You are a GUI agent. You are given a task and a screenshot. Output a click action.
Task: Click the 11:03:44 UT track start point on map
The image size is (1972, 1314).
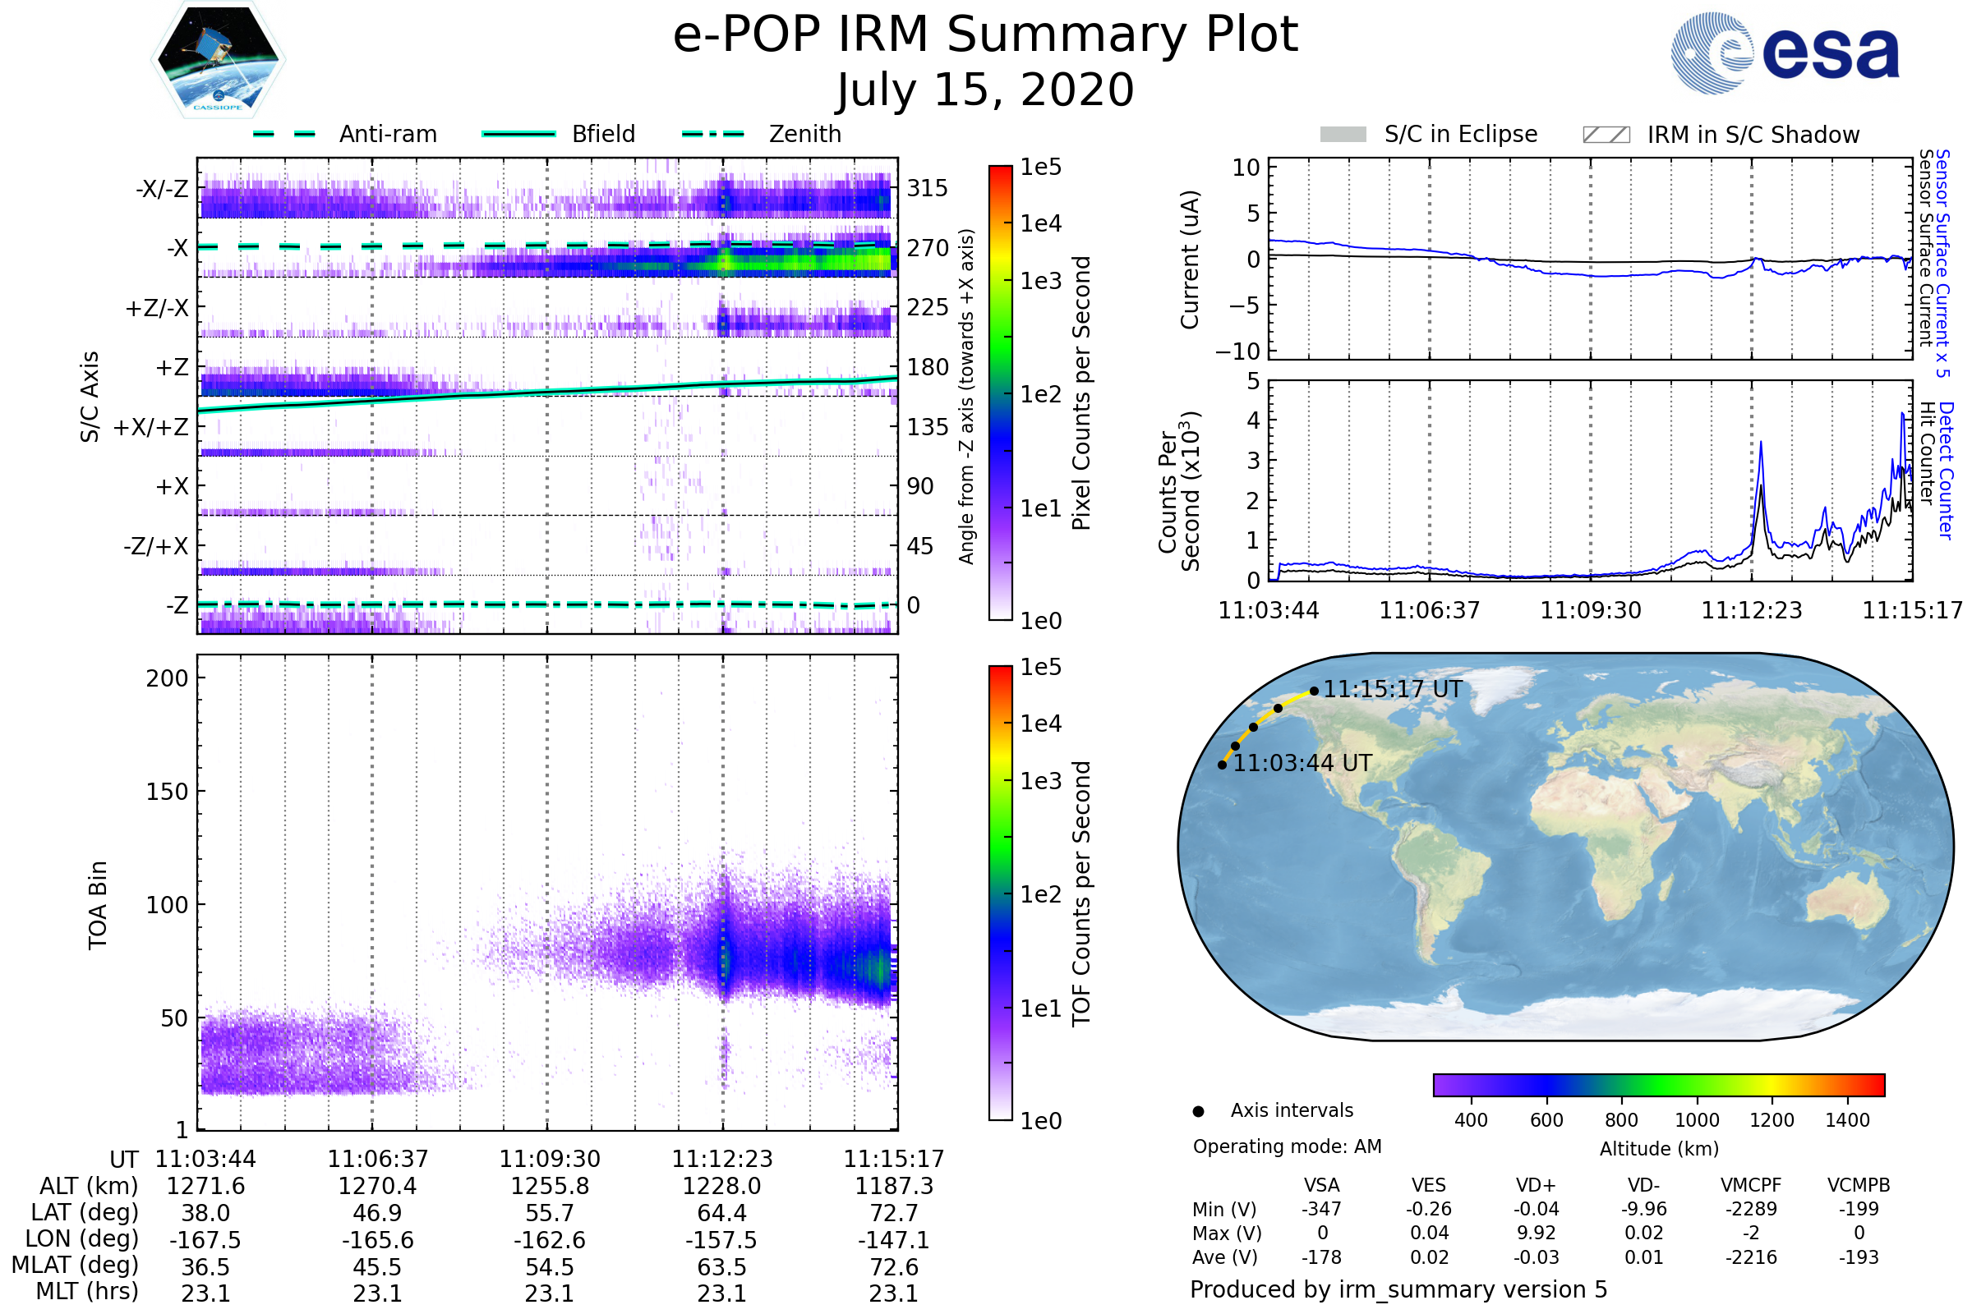point(1223,765)
